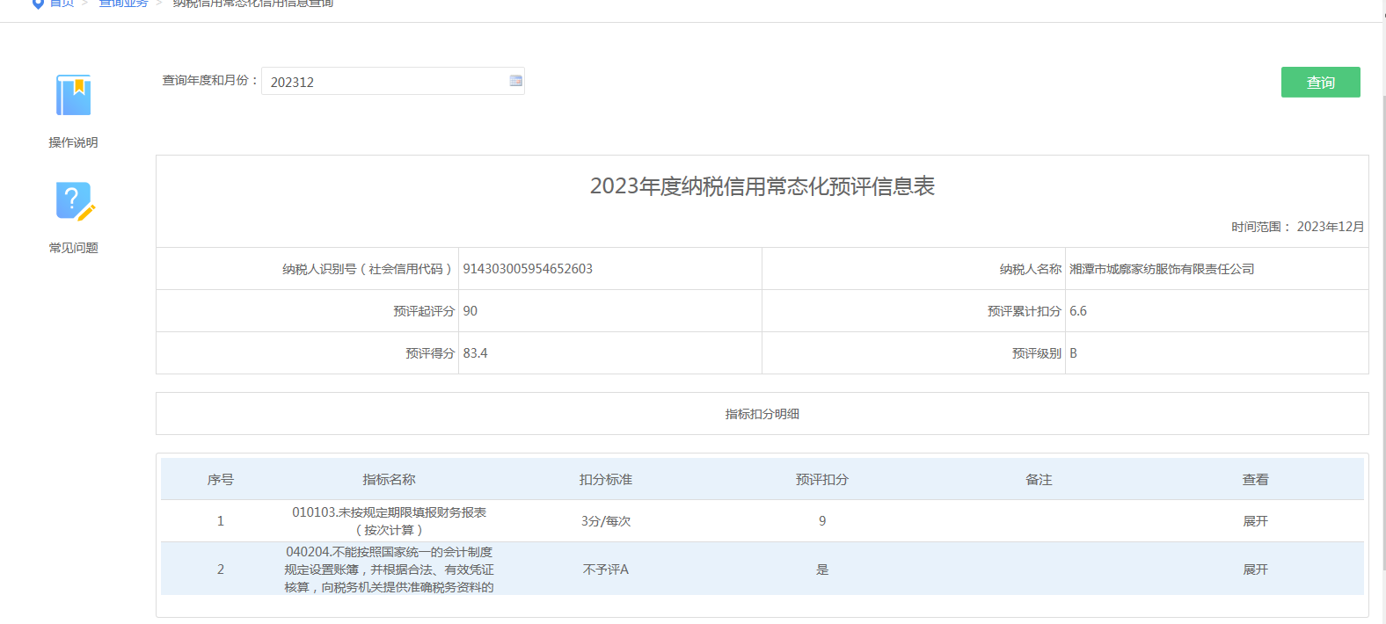1386x624 pixels.
Task: Go to 首页 via breadcrumb link
Action: point(62,4)
